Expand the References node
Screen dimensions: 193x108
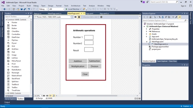(146, 32)
